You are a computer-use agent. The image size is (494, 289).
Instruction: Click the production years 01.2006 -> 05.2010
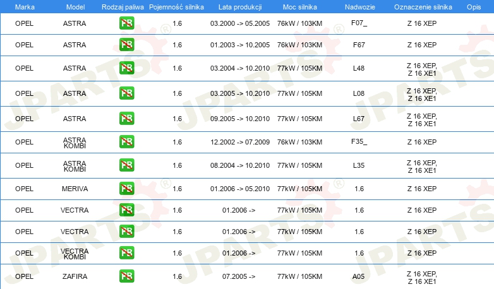click(240, 189)
